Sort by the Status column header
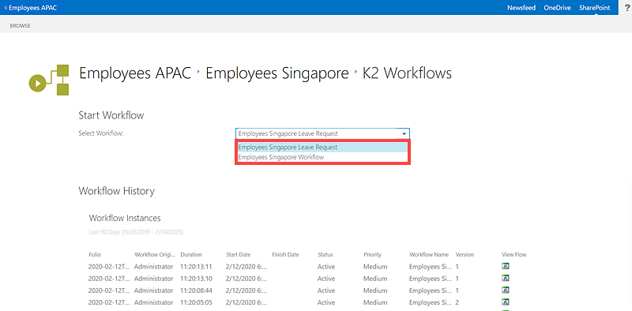 pos(325,255)
